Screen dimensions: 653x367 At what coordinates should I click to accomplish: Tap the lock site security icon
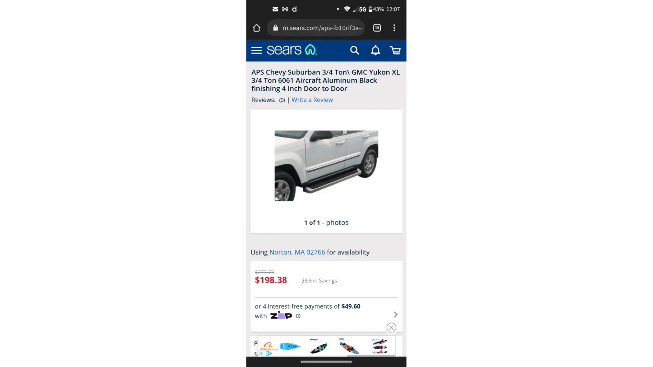pyautogui.click(x=275, y=28)
